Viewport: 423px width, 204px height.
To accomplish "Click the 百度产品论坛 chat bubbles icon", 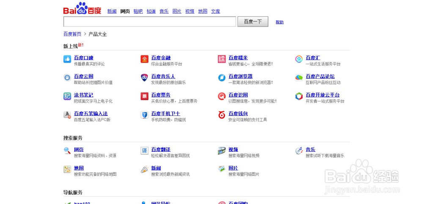I will (299, 78).
